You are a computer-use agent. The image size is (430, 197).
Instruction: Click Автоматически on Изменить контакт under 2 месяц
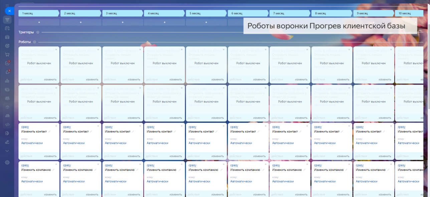click(x=74, y=143)
